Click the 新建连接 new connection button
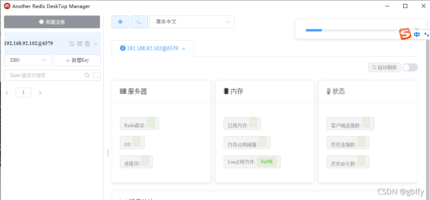 [x=52, y=22]
